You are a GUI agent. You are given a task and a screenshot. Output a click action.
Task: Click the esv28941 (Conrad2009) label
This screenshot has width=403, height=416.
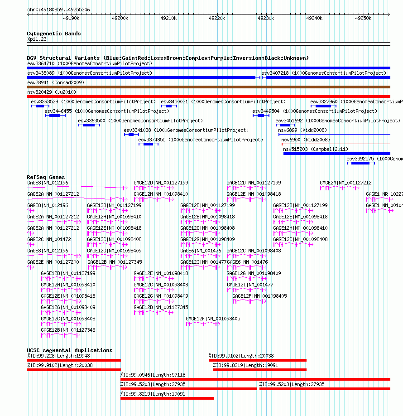(x=56, y=82)
